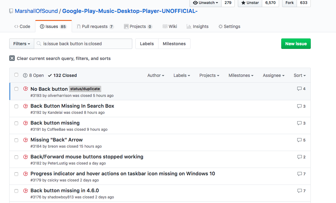Viewport: 336px width, 203px height.
Task: Click the X icon to clear search query
Action: [12, 58]
